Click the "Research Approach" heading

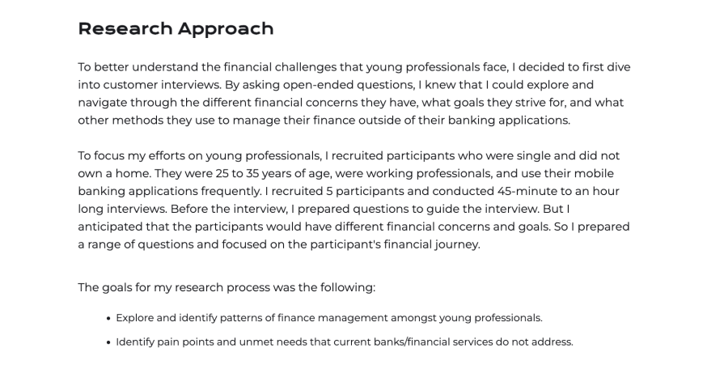pos(176,29)
